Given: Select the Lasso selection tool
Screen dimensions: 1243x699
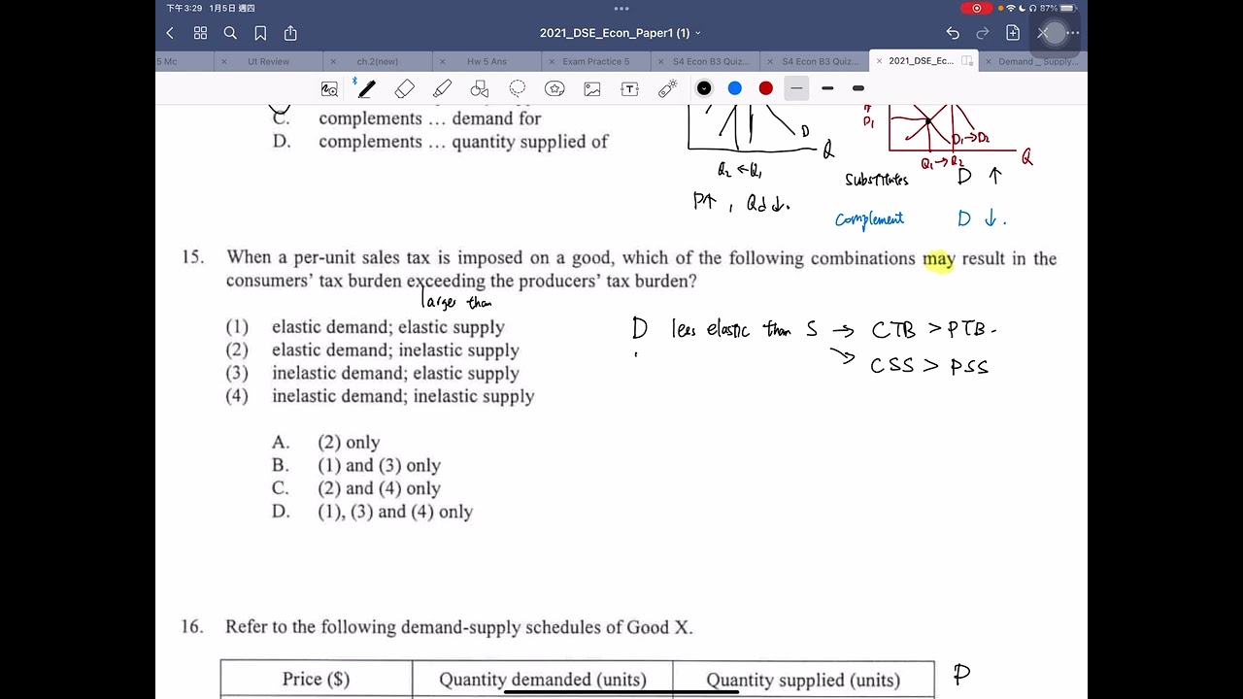Looking at the screenshot, I should click(x=518, y=88).
